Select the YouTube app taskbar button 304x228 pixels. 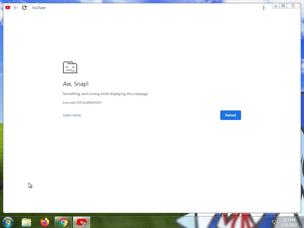pyautogui.click(x=82, y=222)
